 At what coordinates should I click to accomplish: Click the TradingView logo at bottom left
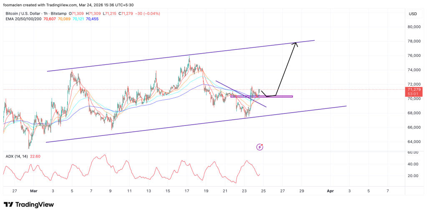click(x=28, y=204)
